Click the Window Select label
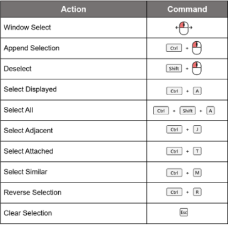The height and width of the screenshot is (225, 228). [x=27, y=27]
